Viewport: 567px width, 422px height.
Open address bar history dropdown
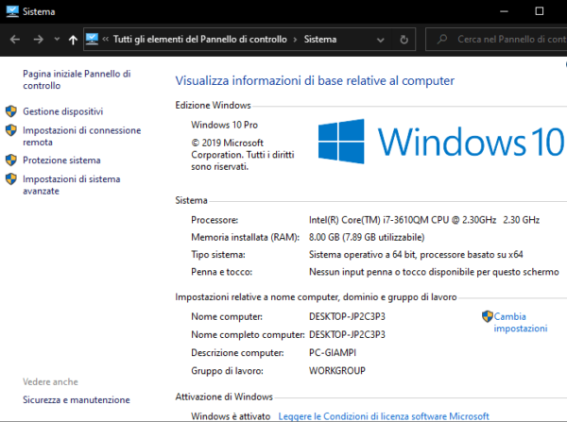click(381, 40)
